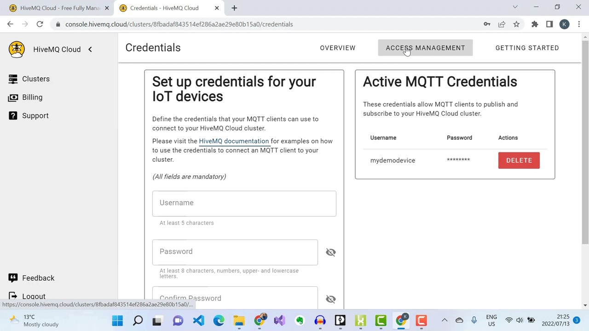Switch to the Access Management tab
Screen dimensions: 589x331
point(425,48)
